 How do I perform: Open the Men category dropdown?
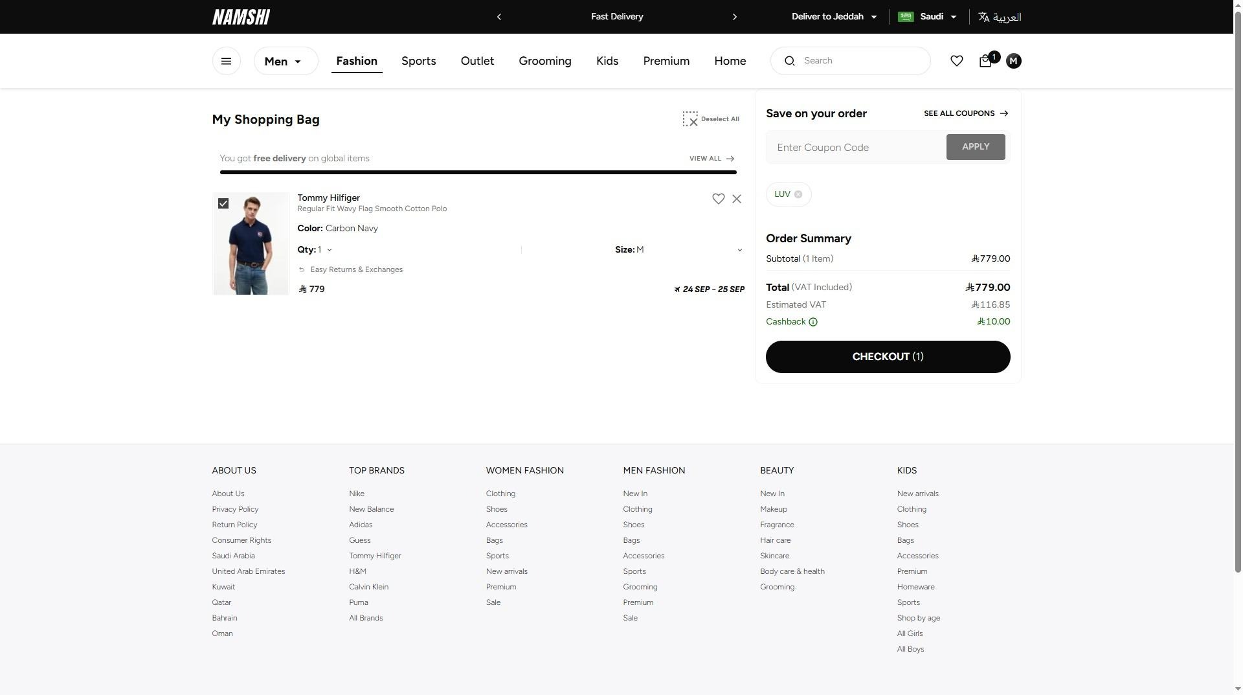coord(286,61)
